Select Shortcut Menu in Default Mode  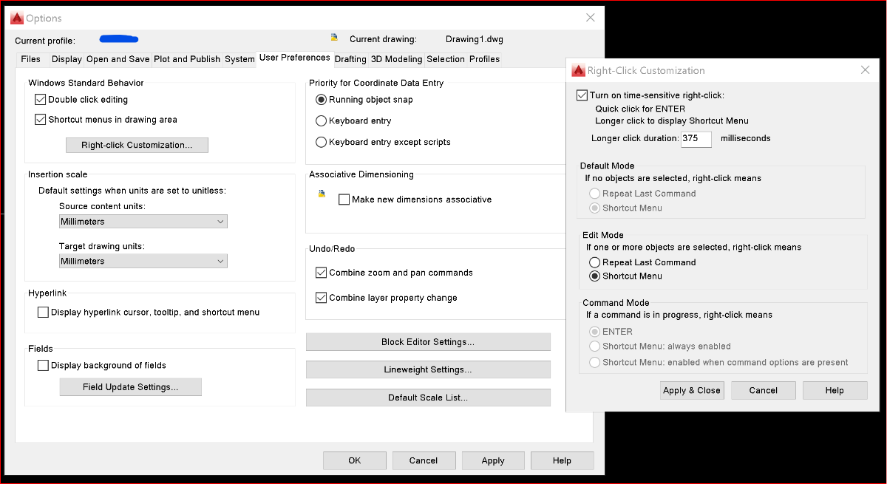coord(594,208)
